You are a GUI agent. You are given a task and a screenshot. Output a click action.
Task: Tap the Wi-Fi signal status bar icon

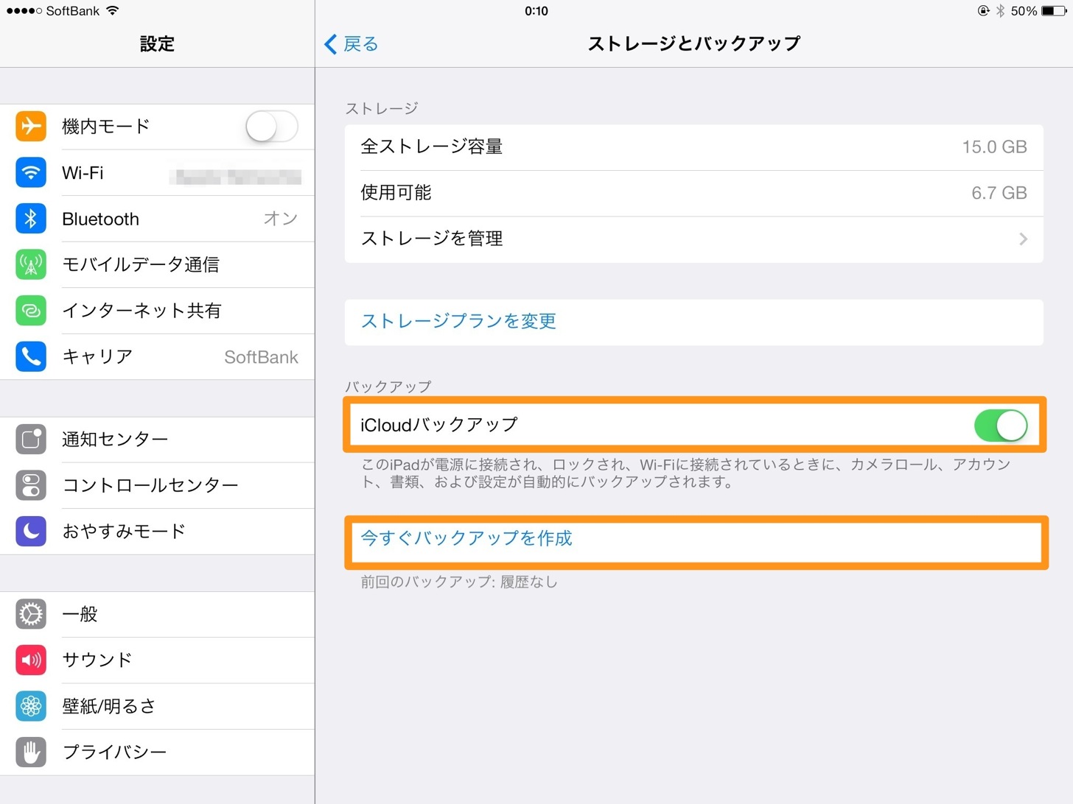112,10
